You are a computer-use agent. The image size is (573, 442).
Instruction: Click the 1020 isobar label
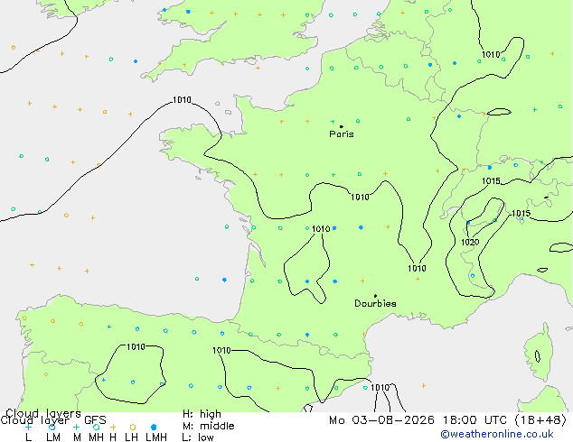pyautogui.click(x=470, y=242)
